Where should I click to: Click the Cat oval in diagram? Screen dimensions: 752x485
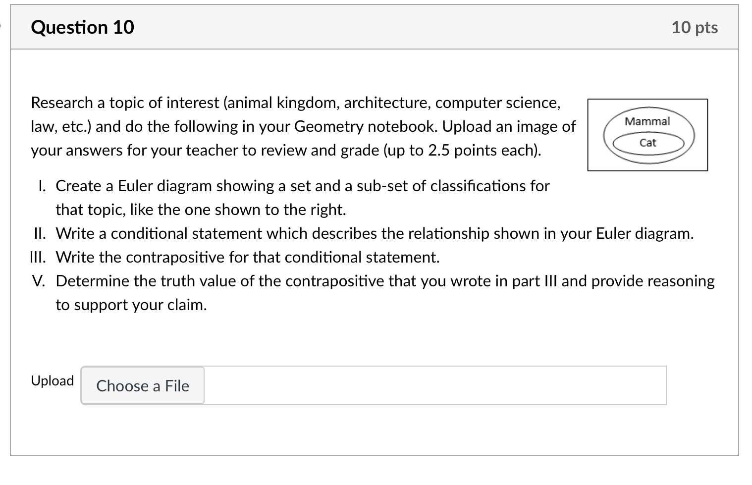coord(648,143)
